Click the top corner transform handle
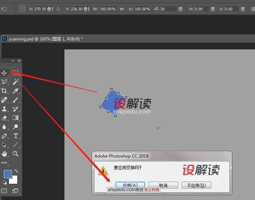Viewport: 255px width, 200px height. (x=111, y=89)
